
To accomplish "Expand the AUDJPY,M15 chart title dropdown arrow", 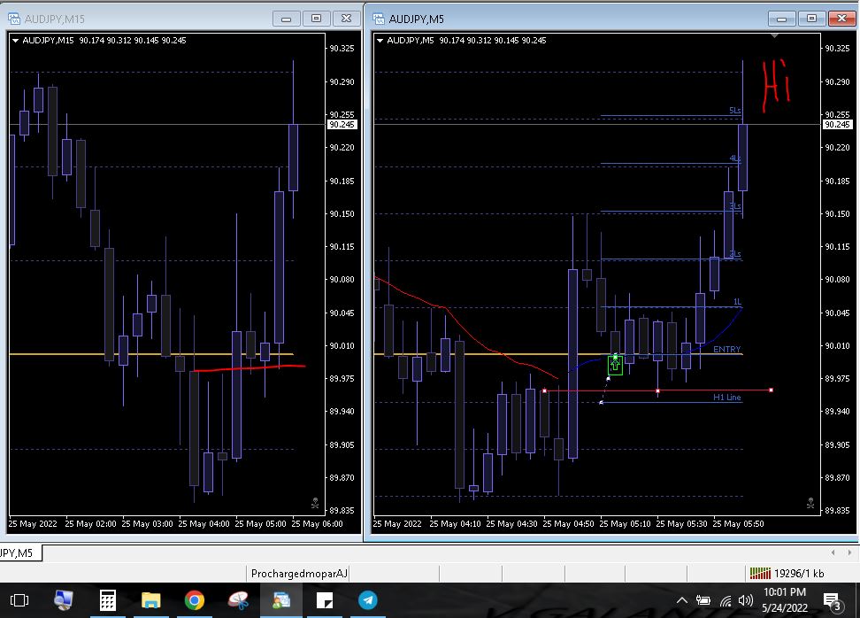I will pyautogui.click(x=16, y=41).
